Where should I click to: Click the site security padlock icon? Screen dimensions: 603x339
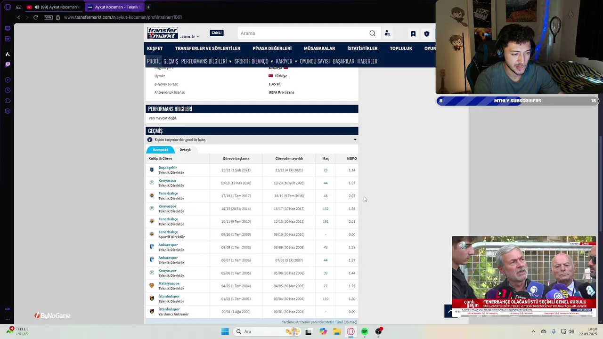58,17
